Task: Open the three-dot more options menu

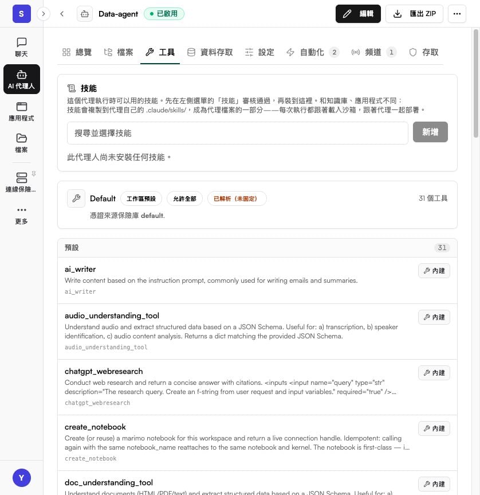Action: 457,14
